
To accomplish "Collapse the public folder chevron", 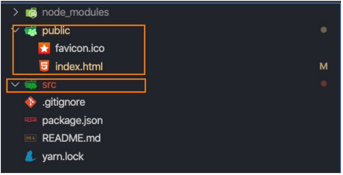I will [16, 31].
